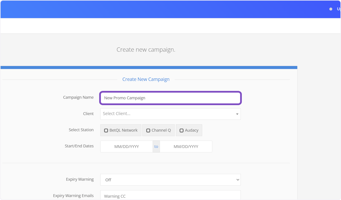Click the 'Create new campaign.' page heading
The height and width of the screenshot is (200, 341).
(146, 50)
